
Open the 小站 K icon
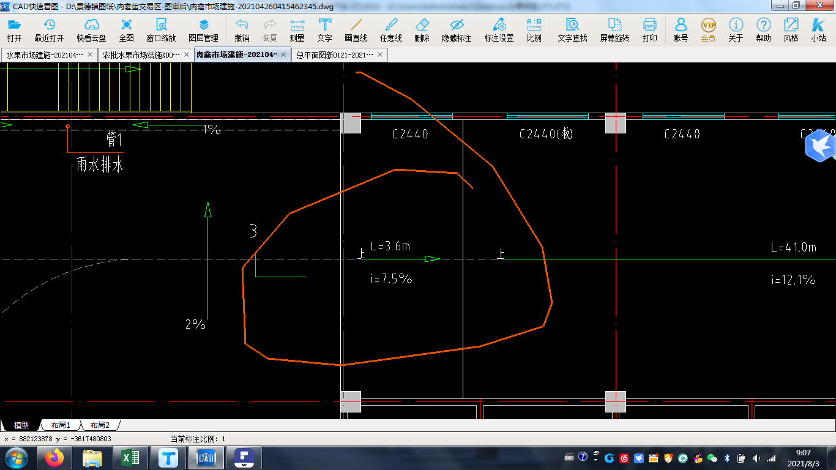818,29
